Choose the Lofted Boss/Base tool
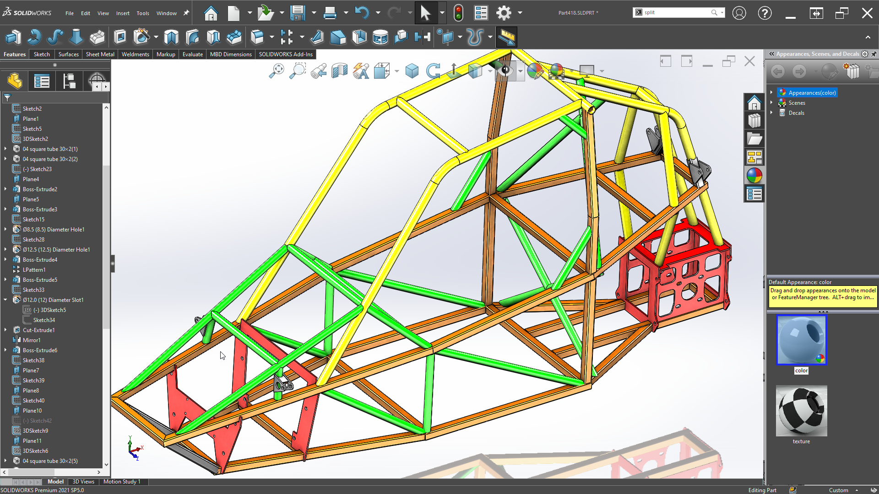The width and height of the screenshot is (879, 494). tap(76, 37)
